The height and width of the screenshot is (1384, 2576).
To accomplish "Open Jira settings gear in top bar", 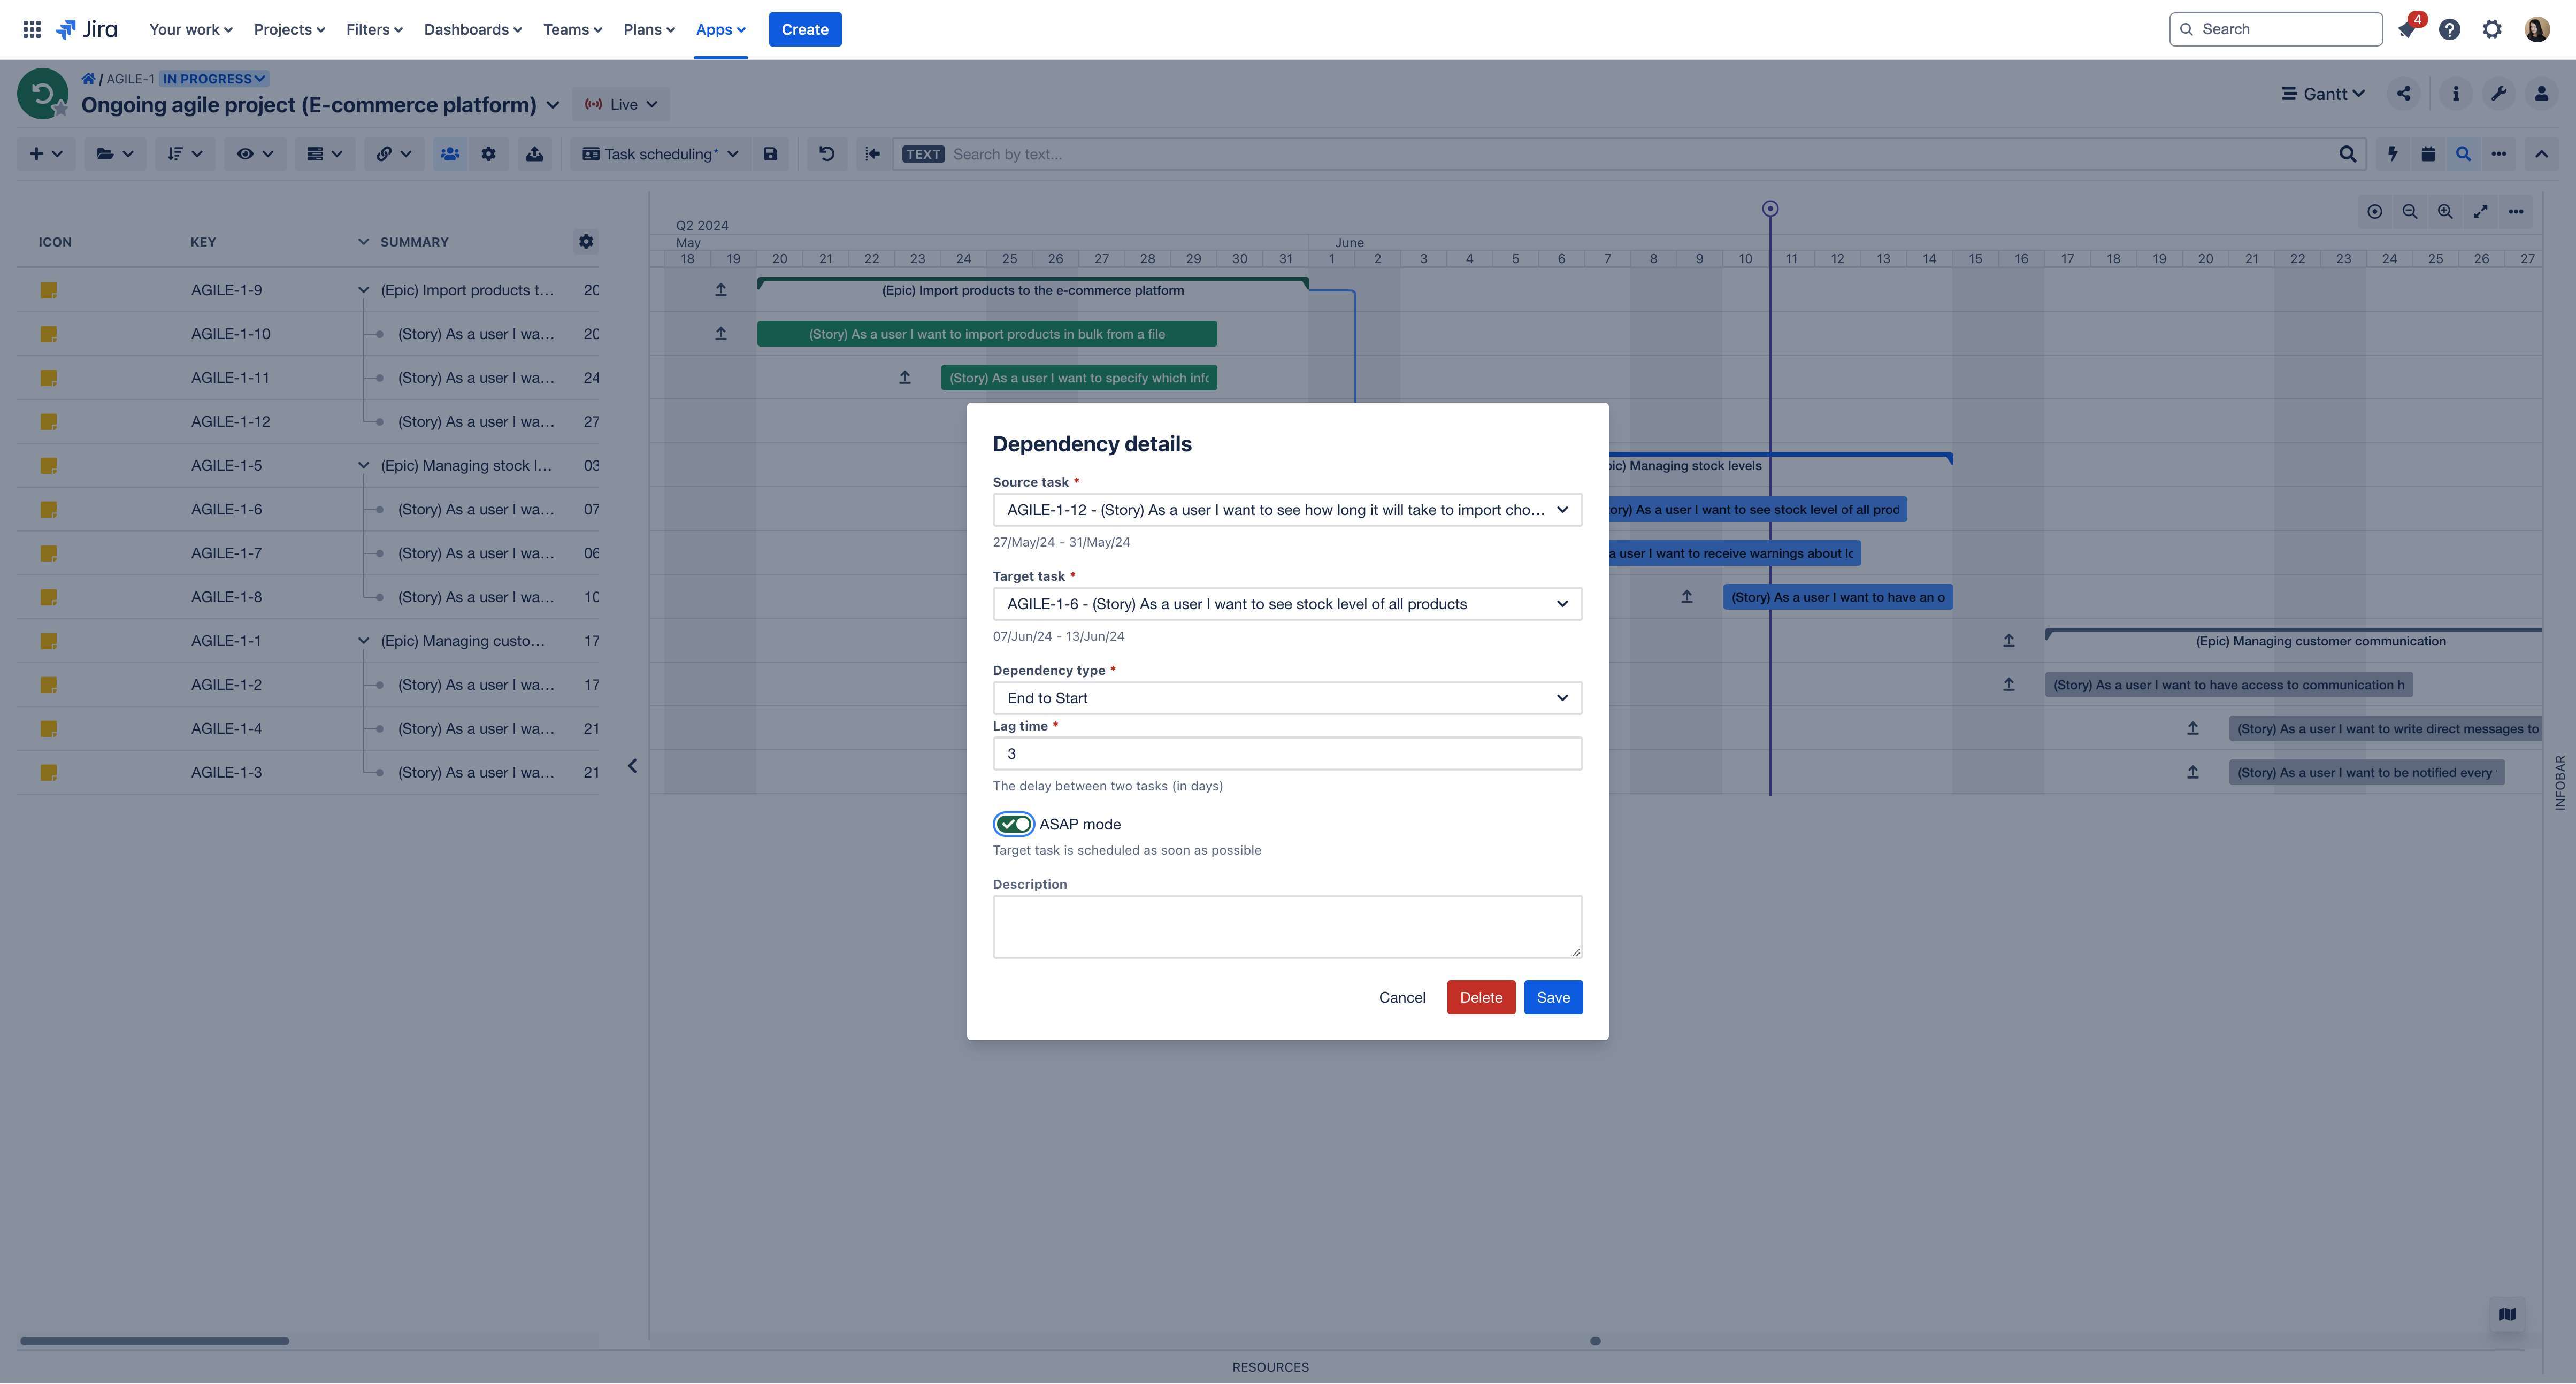I will [2492, 29].
